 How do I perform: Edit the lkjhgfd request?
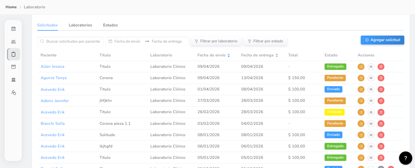361,146
